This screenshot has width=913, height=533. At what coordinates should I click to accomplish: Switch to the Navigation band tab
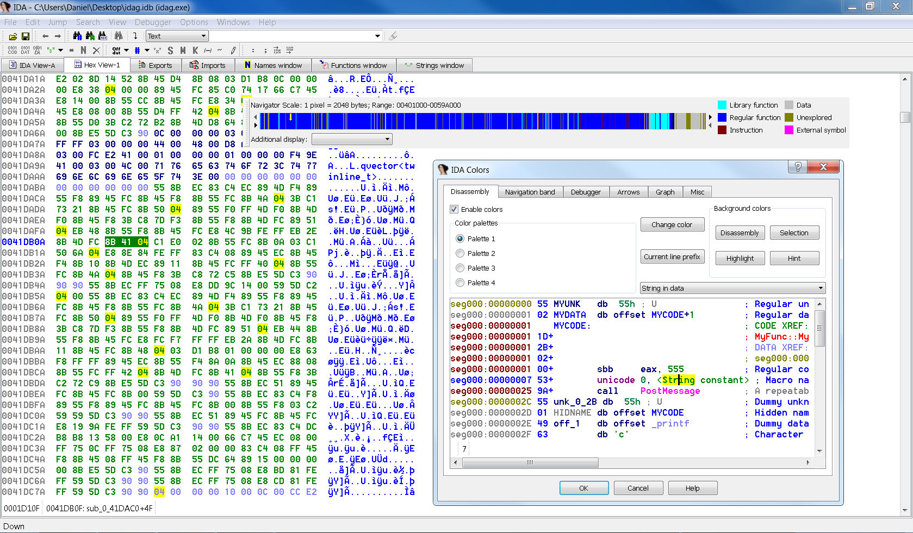click(530, 192)
